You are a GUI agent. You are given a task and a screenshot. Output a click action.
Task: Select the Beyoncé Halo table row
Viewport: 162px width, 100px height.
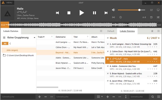(70, 53)
